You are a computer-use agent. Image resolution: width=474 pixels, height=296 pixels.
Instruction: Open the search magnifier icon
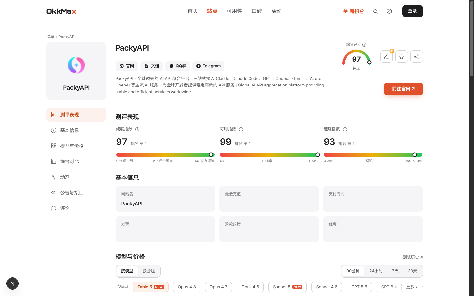click(375, 11)
